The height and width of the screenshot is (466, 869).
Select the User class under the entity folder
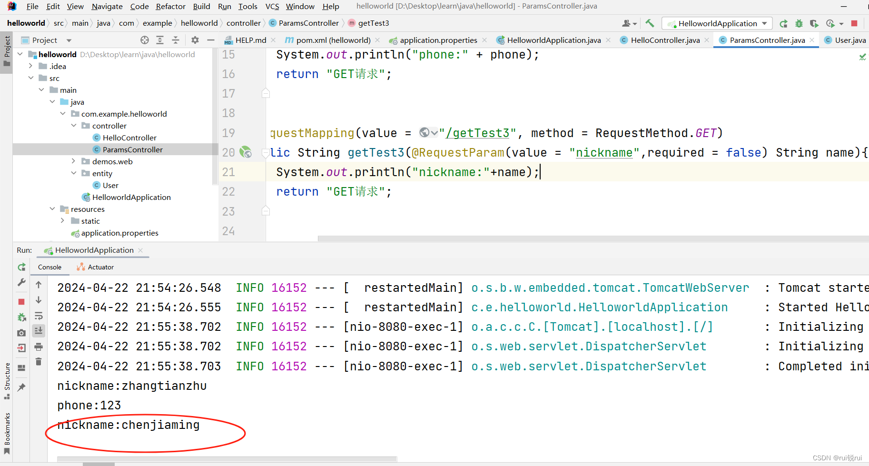pos(110,185)
